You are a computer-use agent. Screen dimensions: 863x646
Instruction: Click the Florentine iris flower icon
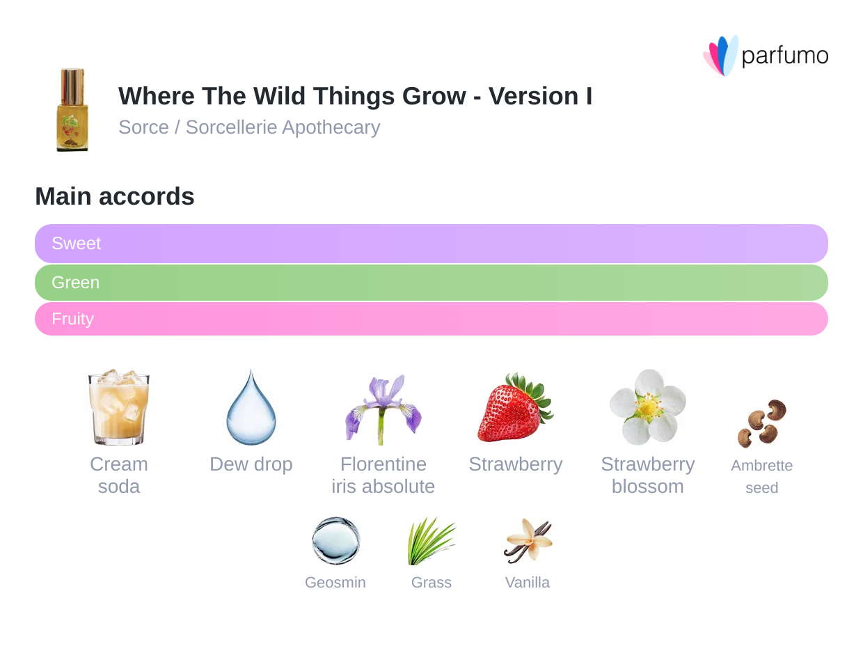pyautogui.click(x=383, y=409)
